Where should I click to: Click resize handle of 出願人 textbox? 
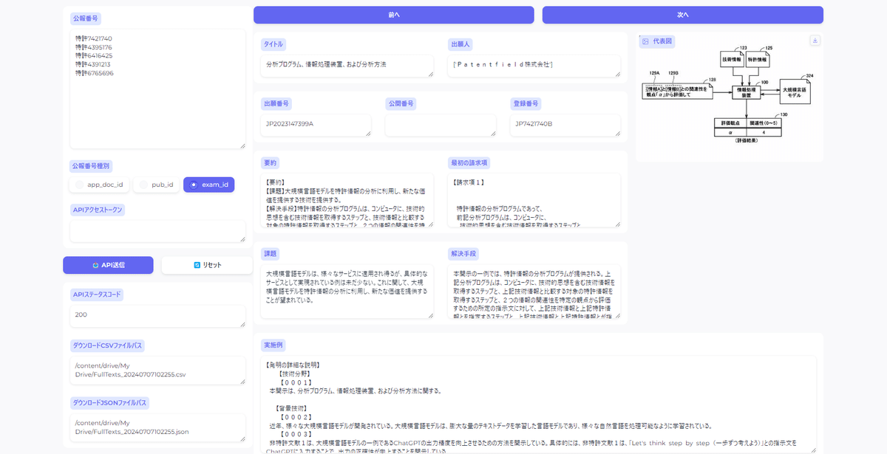[616, 73]
